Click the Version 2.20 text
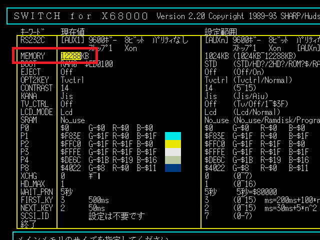320x240 pixels. 180,16
